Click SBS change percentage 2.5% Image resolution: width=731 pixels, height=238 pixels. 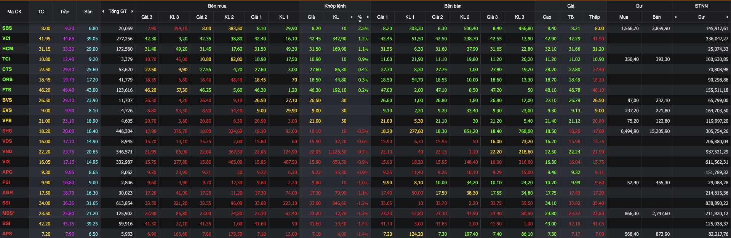pyautogui.click(x=363, y=29)
